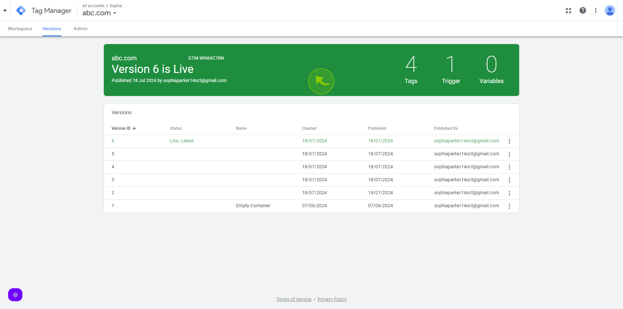Click the Published 18 Jul 2024 line
Screen dimensions: 623x309
coord(169,80)
